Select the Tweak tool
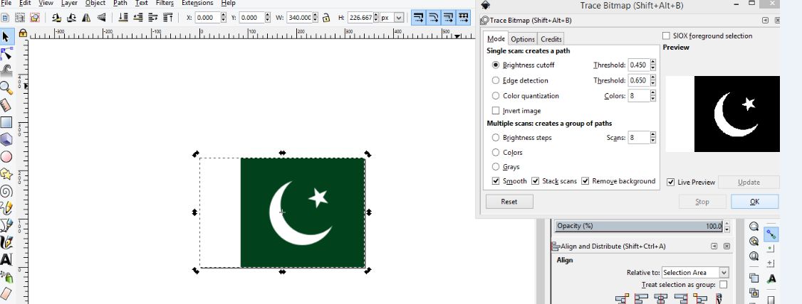Image resolution: width=802 pixels, height=304 pixels. coord(6,70)
